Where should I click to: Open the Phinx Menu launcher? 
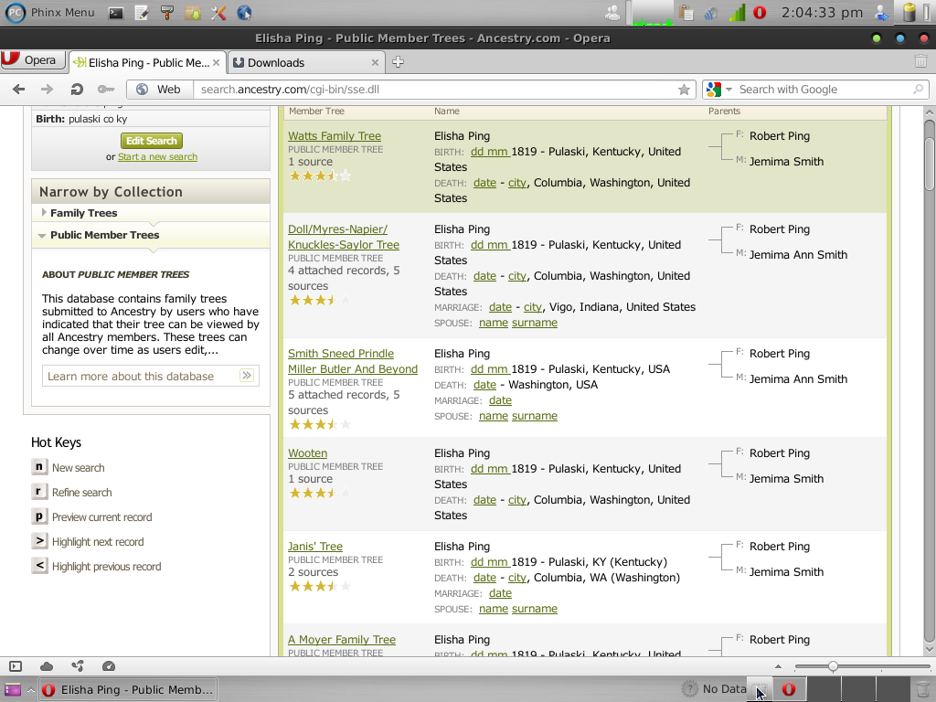click(x=50, y=13)
